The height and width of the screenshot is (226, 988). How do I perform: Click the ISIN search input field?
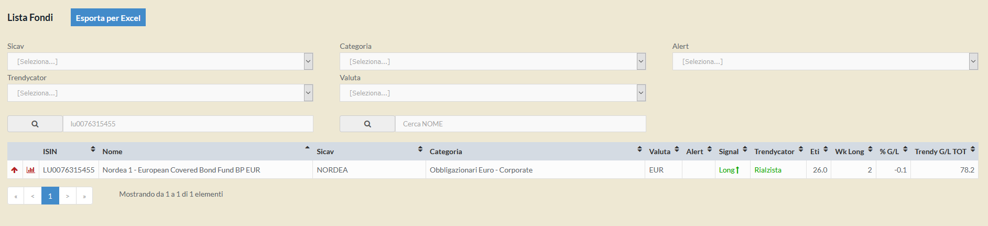pos(188,124)
